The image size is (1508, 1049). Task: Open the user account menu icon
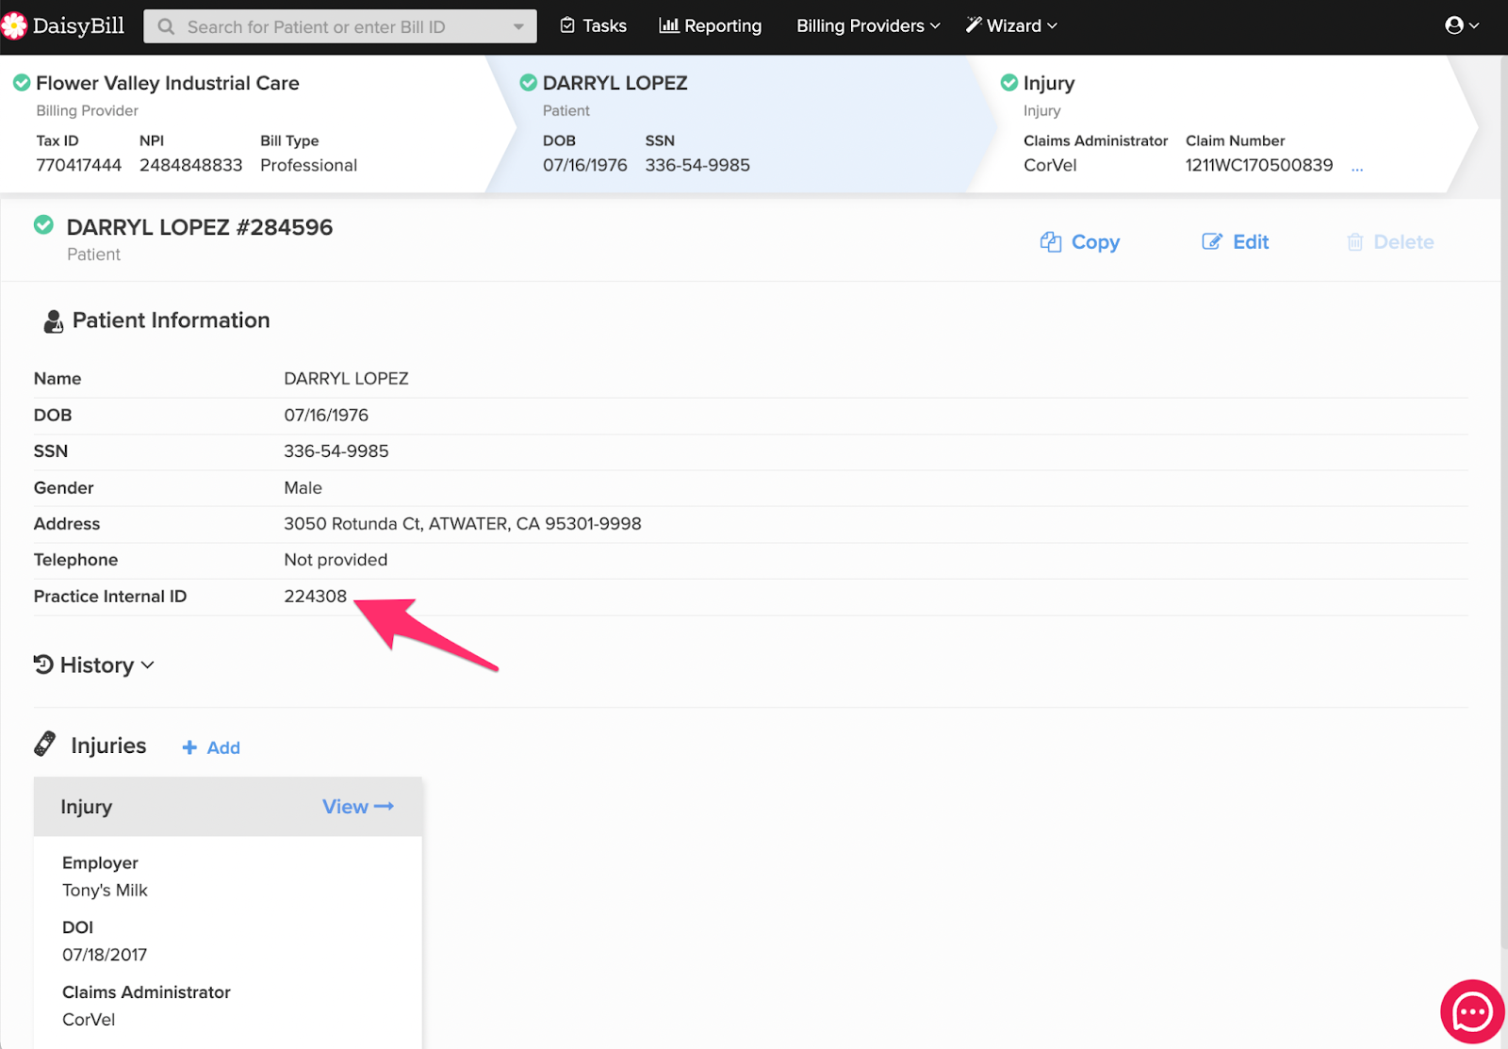(x=1461, y=25)
